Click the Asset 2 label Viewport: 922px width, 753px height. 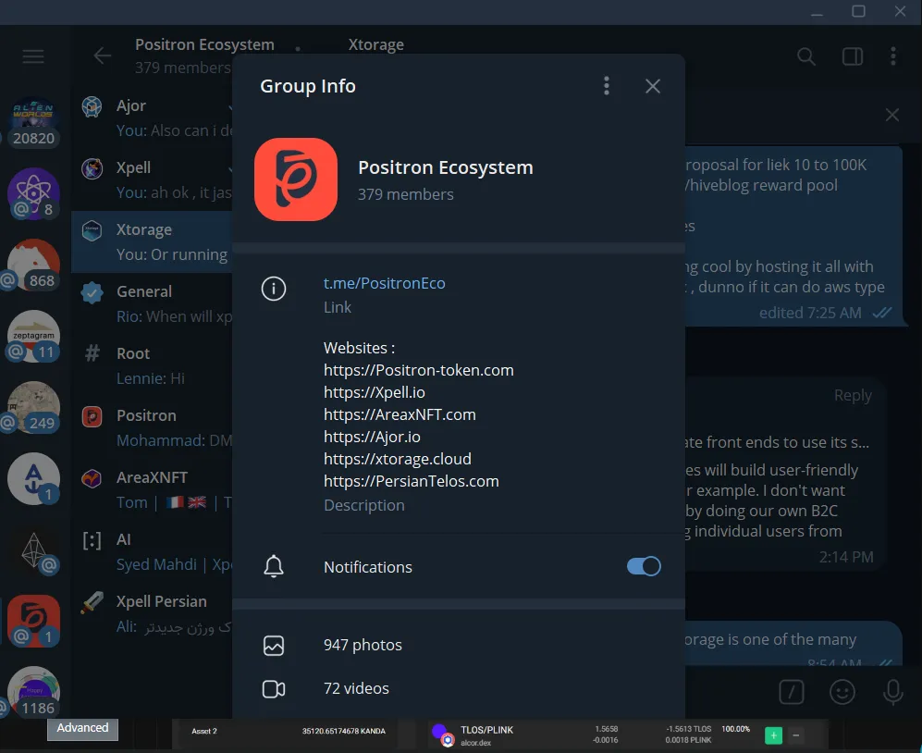click(x=204, y=731)
